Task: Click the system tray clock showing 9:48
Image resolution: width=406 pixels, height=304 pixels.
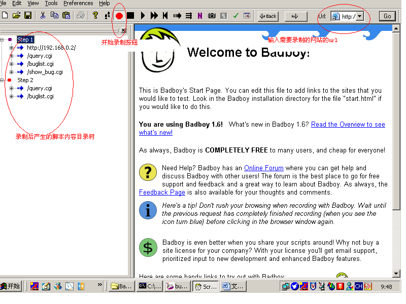Action: pyautogui.click(x=386, y=287)
